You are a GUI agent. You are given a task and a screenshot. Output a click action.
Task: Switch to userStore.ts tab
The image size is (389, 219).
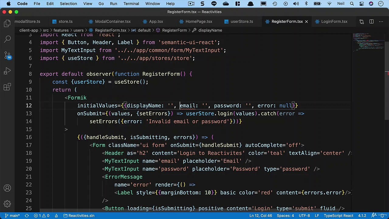[242, 22]
